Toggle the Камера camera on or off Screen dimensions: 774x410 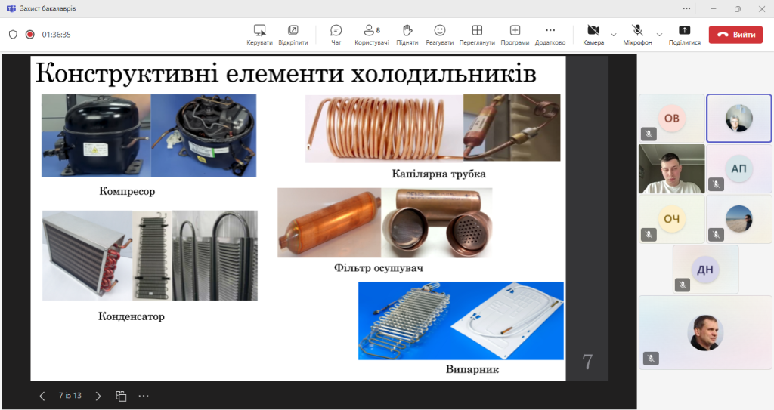[x=593, y=34]
